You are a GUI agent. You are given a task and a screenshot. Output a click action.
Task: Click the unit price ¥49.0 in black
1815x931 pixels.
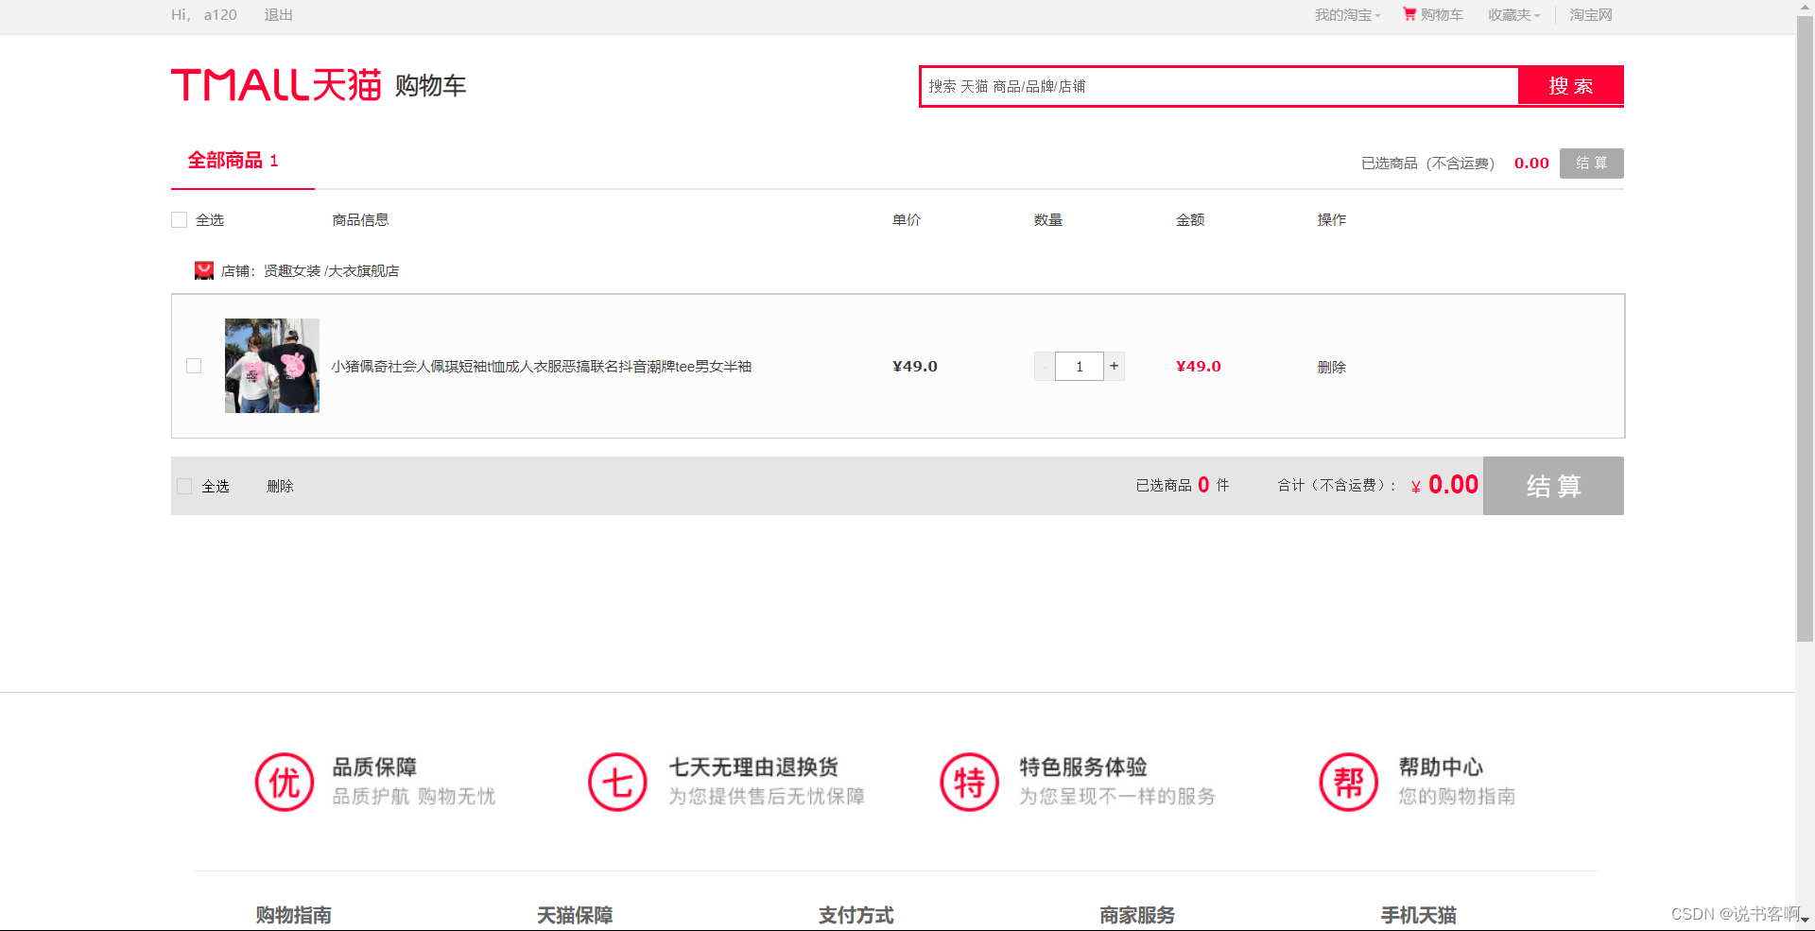pos(915,367)
